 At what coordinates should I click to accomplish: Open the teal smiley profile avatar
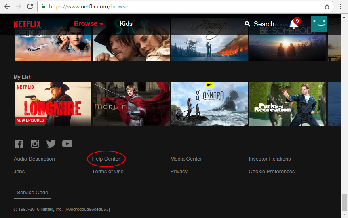coord(319,24)
